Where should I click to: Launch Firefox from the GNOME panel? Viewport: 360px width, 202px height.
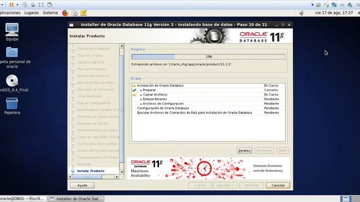65,13
